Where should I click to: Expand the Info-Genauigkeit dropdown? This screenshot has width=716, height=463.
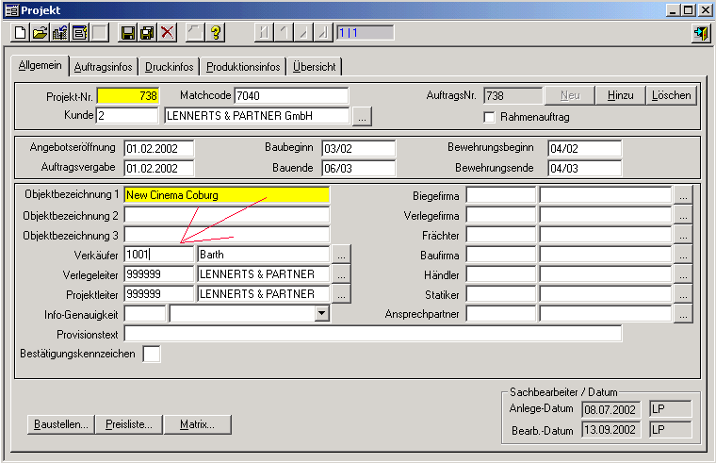click(321, 314)
